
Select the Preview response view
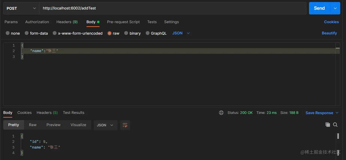tap(53, 125)
